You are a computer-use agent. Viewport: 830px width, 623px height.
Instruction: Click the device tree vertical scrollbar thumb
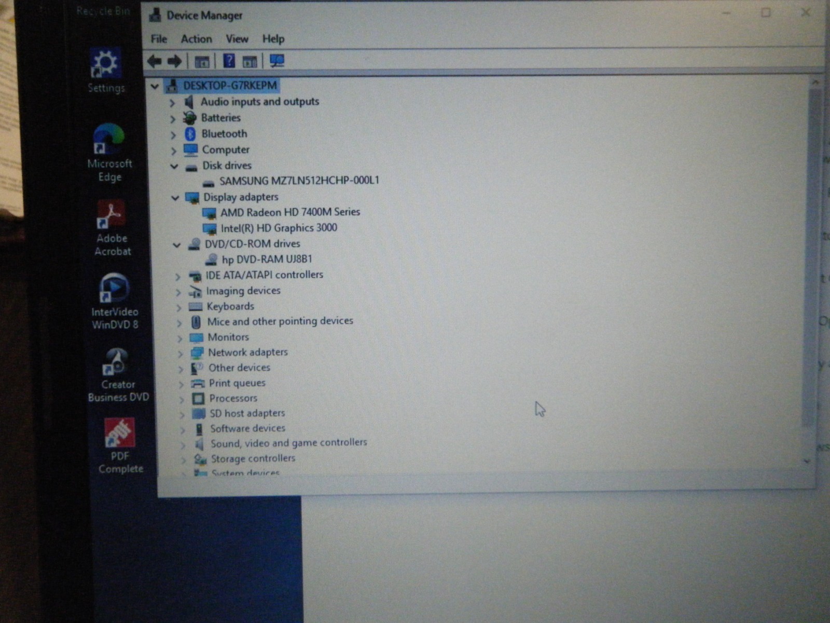810,257
